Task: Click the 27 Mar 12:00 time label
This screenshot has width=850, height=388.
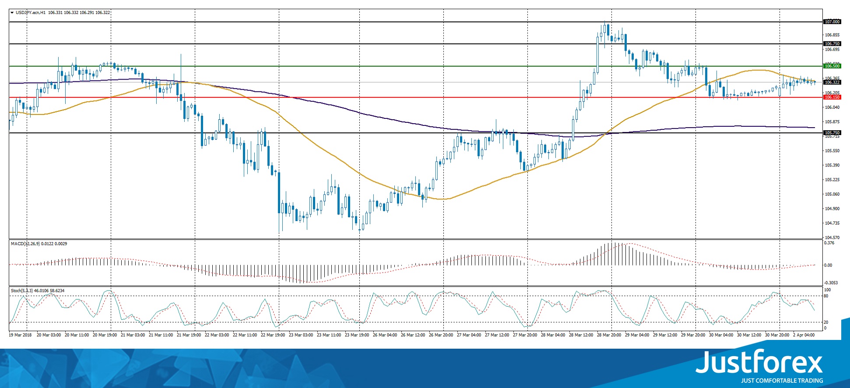Action: coord(497,335)
